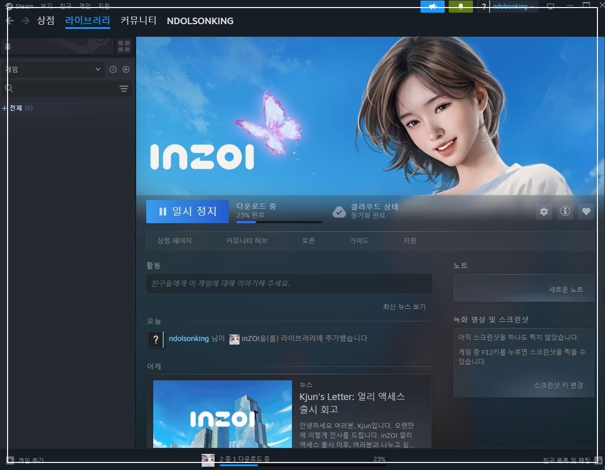The height and width of the screenshot is (470, 605).
Task: Click the download progress bar under 23% 완료
Action: (279, 222)
